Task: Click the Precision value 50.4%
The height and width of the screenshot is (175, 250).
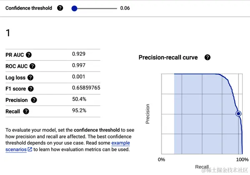Action: click(x=79, y=99)
